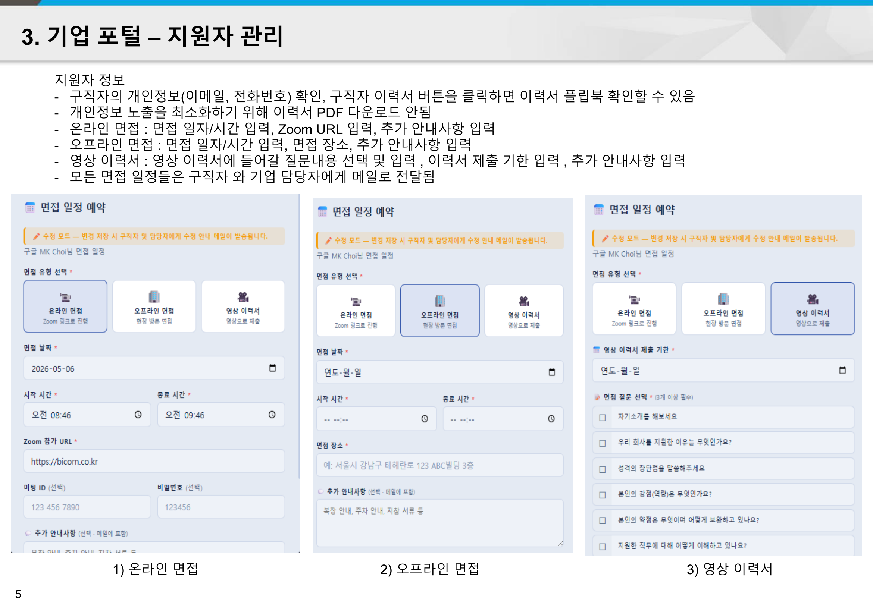Select 오프라인 면접 card in first panel

(154, 306)
